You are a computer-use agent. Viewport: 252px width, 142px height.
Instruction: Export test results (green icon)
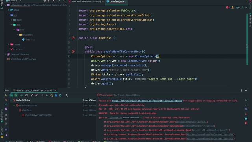tap(61, 95)
